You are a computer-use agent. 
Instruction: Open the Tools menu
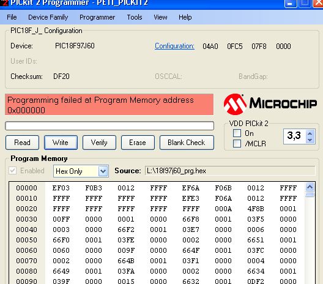coord(135,17)
